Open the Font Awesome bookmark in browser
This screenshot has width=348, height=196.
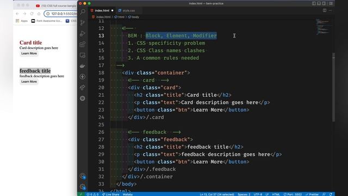[x=47, y=21]
